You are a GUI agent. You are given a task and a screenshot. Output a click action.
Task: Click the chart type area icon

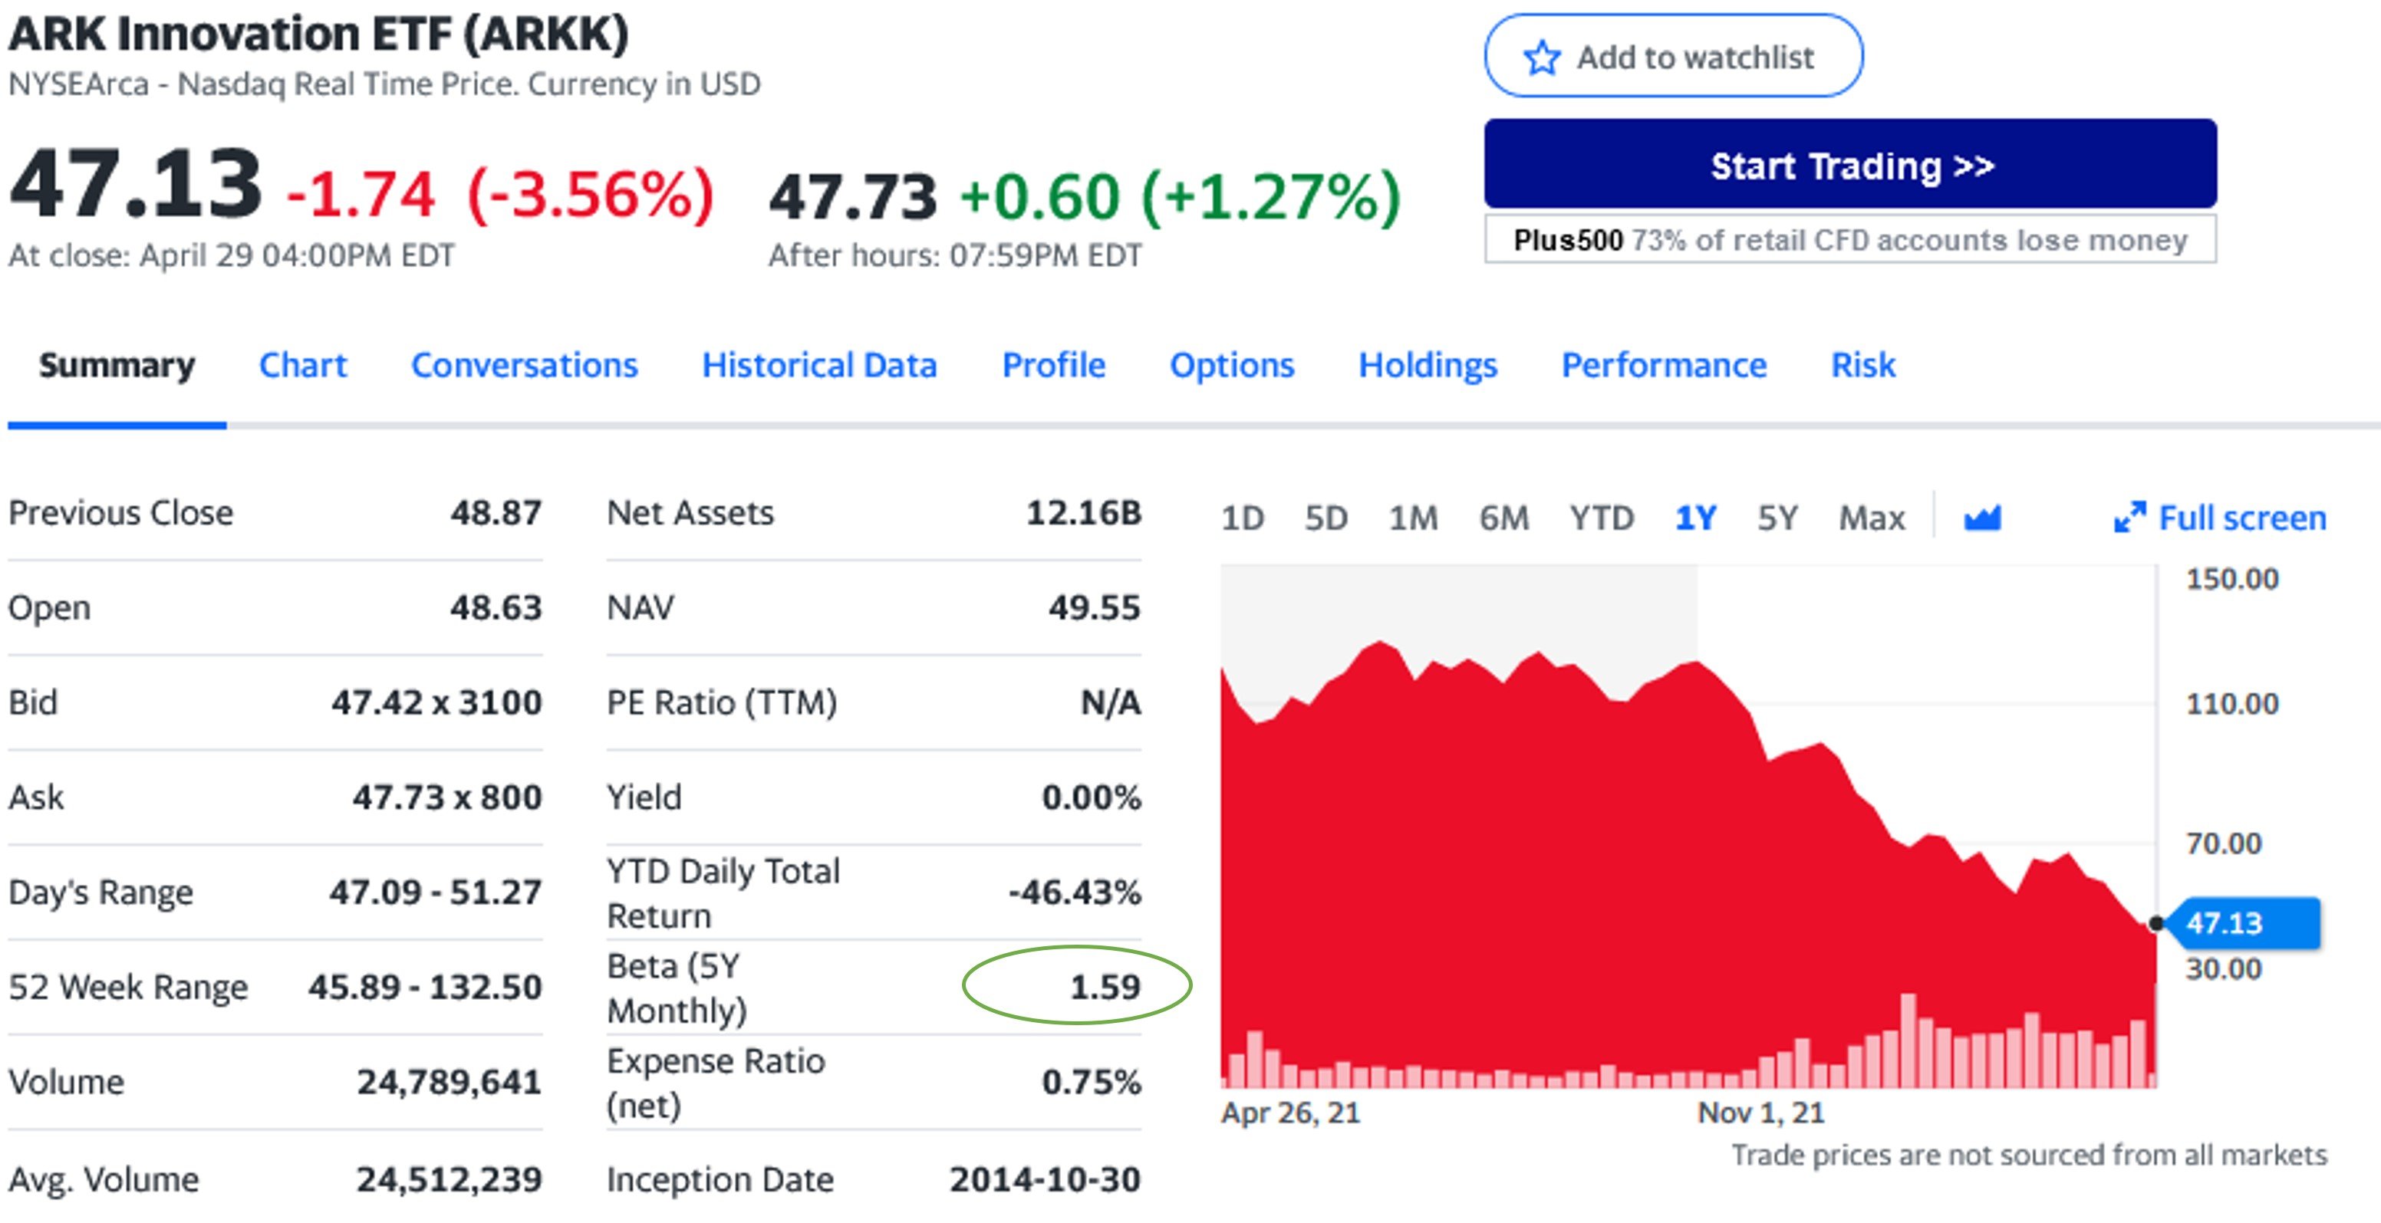tap(1981, 518)
